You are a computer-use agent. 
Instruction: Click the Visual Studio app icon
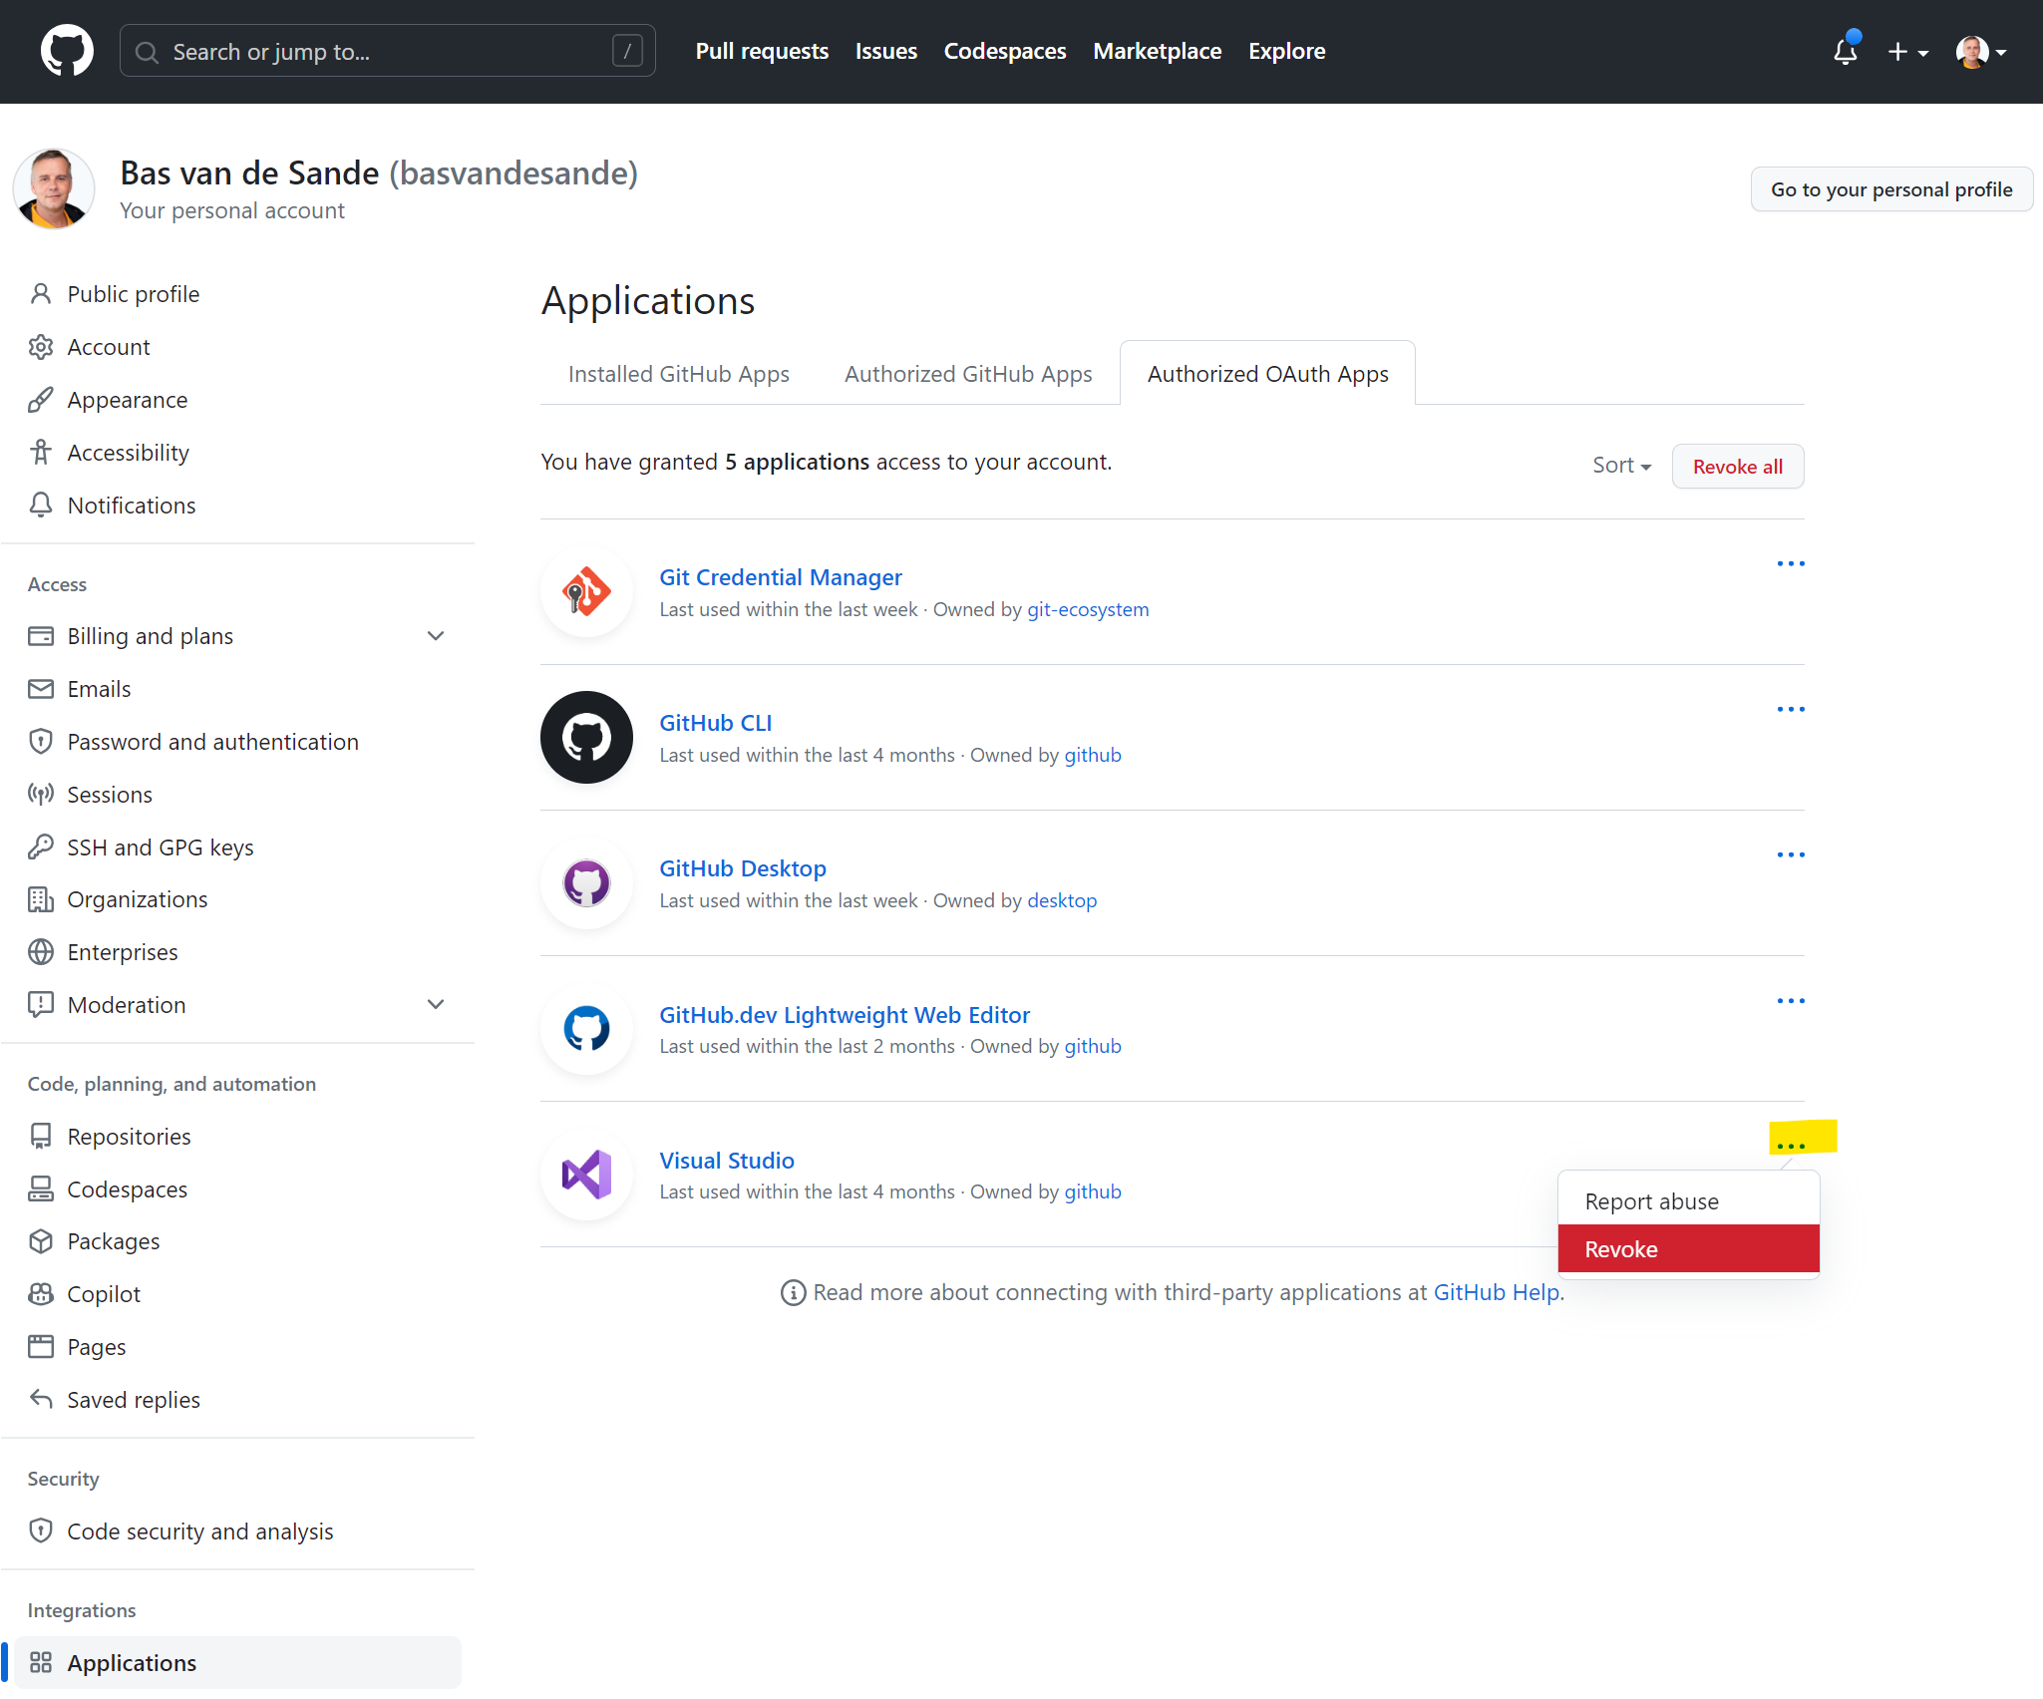pyautogui.click(x=586, y=1175)
